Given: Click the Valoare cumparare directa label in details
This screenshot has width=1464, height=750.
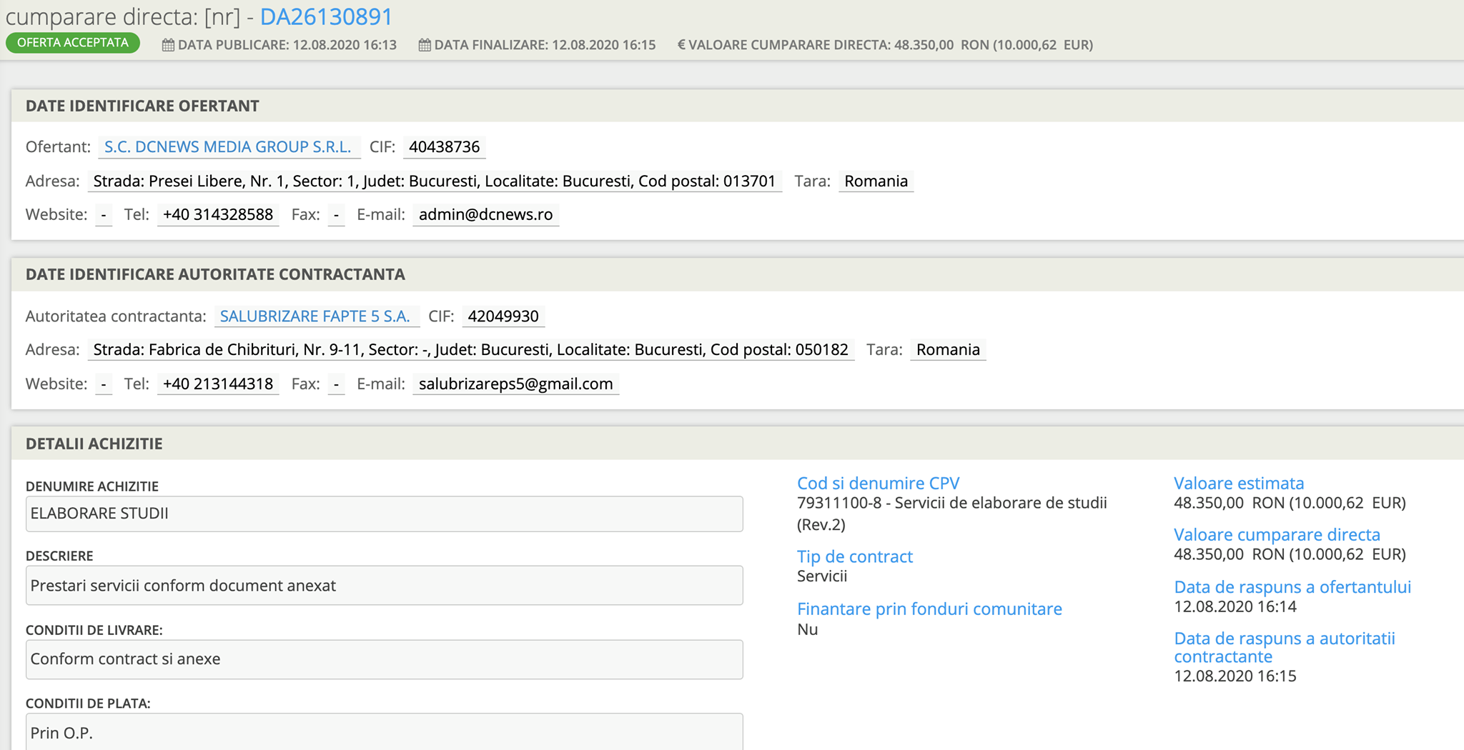Looking at the screenshot, I should (x=1277, y=535).
